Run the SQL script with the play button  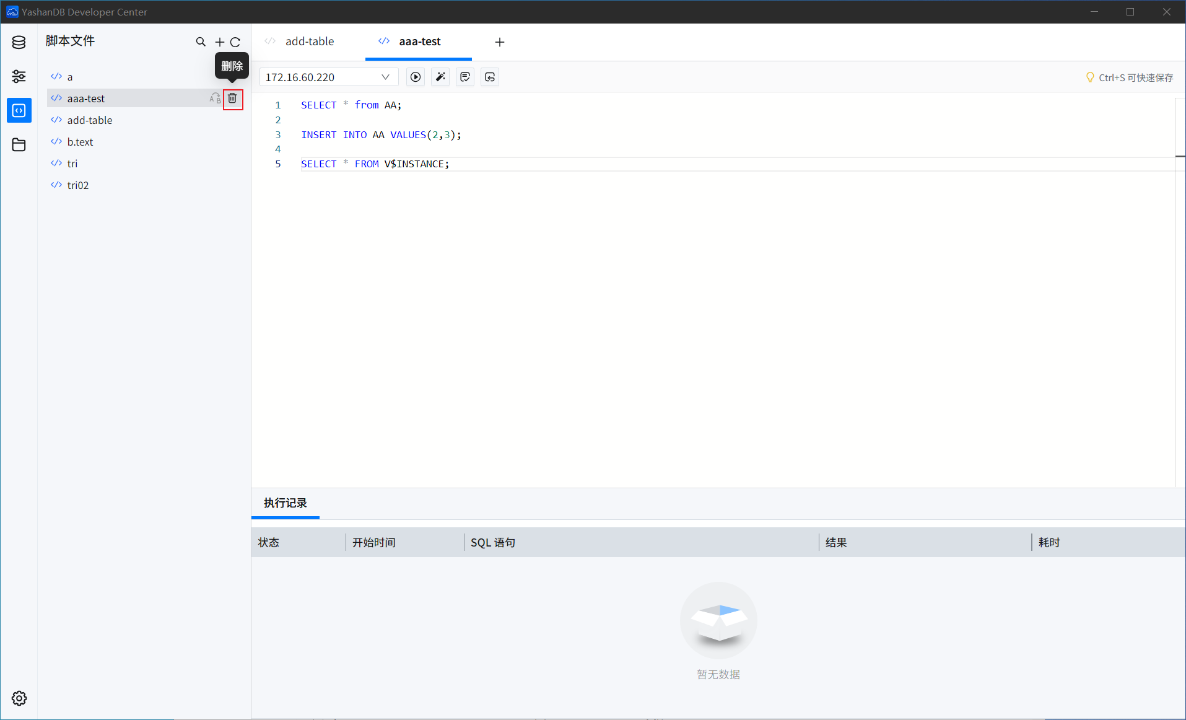coord(415,77)
